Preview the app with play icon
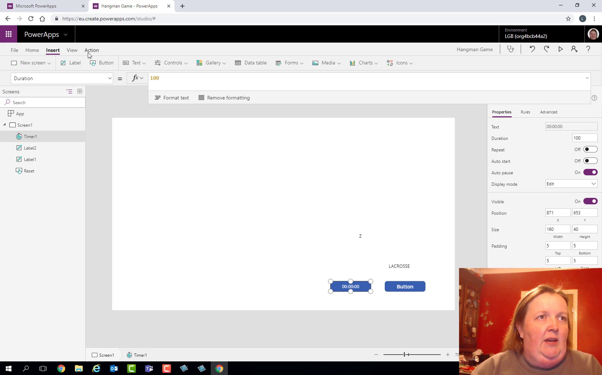Screen dimensions: 602x375 click(x=561, y=49)
